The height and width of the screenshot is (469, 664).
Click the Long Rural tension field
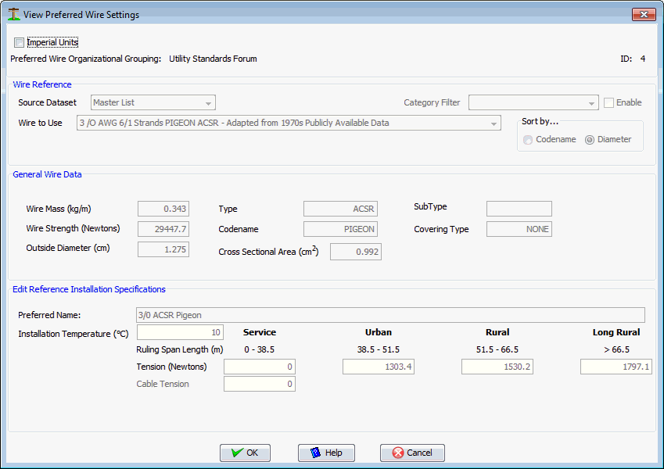[616, 367]
